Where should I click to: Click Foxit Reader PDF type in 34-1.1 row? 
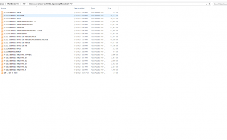coord(98,73)
